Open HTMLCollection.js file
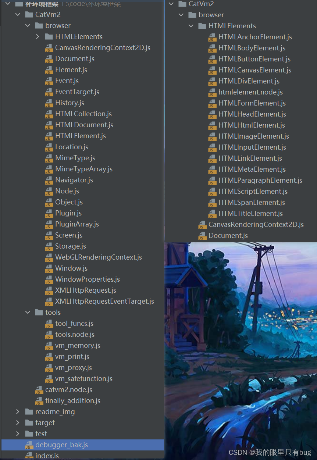Image resolution: width=317 pixels, height=460 pixels. click(x=83, y=114)
